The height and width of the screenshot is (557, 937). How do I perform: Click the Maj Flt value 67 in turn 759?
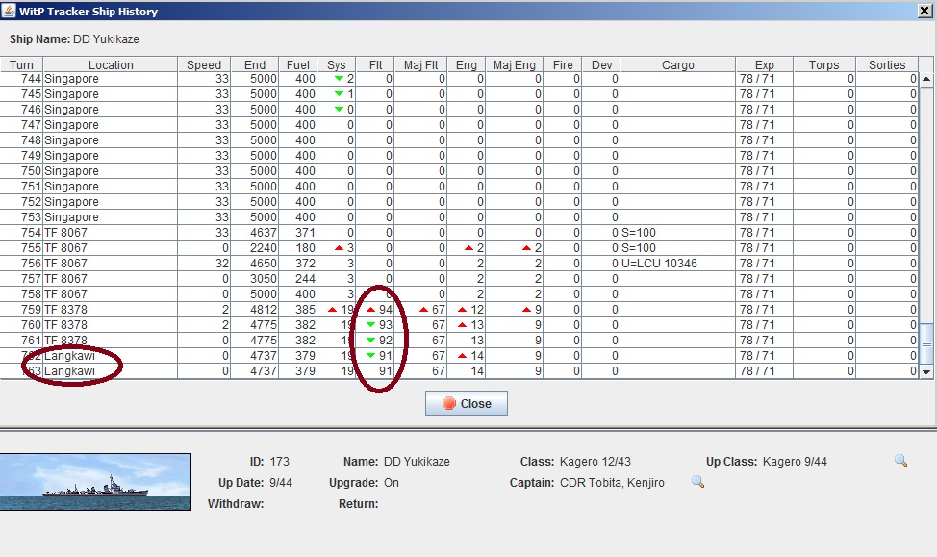point(420,310)
